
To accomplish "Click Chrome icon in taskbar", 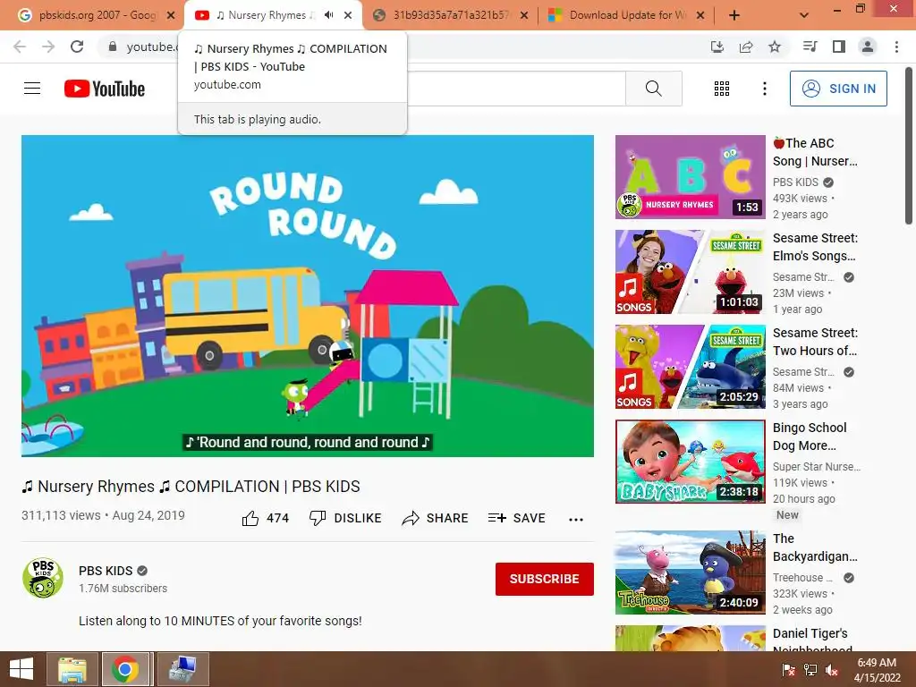I will click(125, 669).
